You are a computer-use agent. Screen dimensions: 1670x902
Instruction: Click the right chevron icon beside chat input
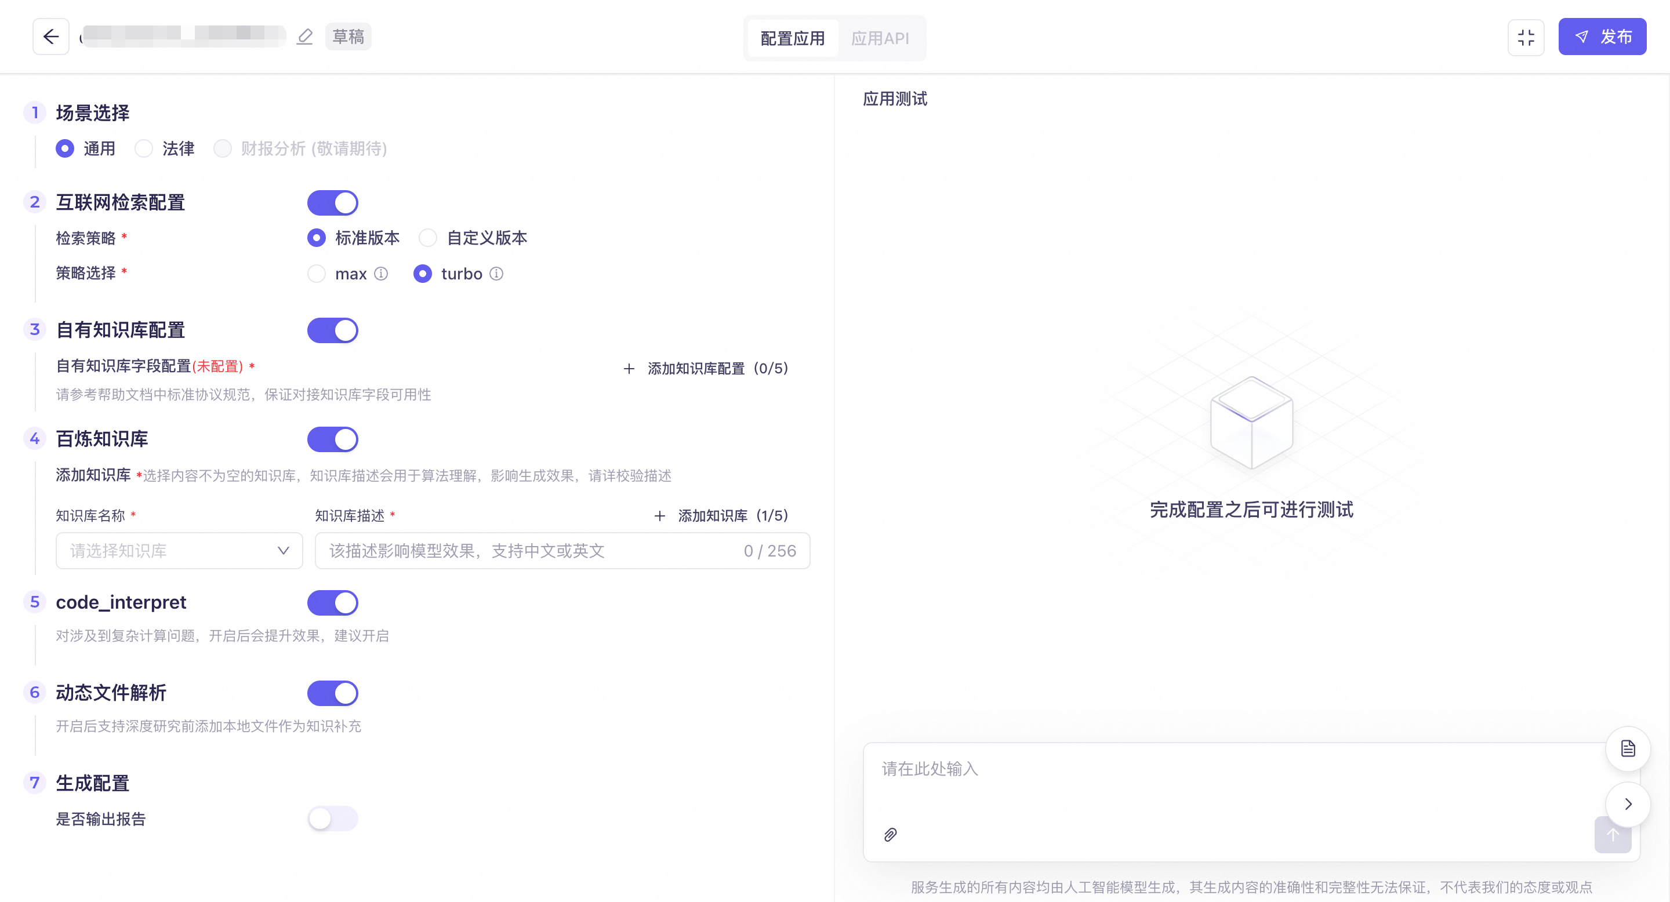click(1628, 803)
